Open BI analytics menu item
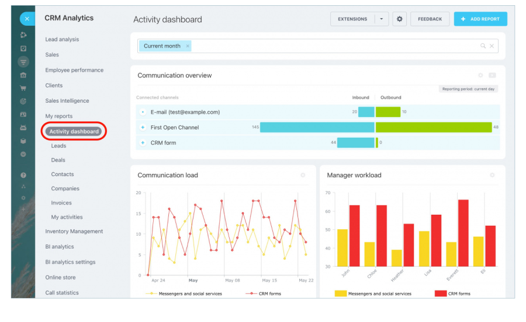Screen dimensions: 526x322 (60, 247)
